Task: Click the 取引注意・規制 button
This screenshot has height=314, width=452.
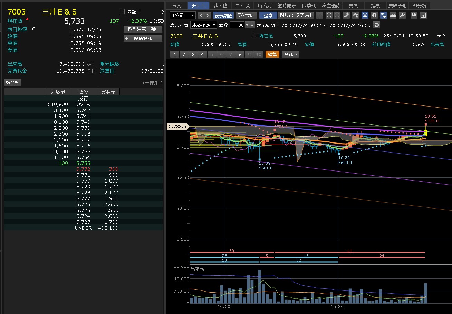Action: coord(143,29)
